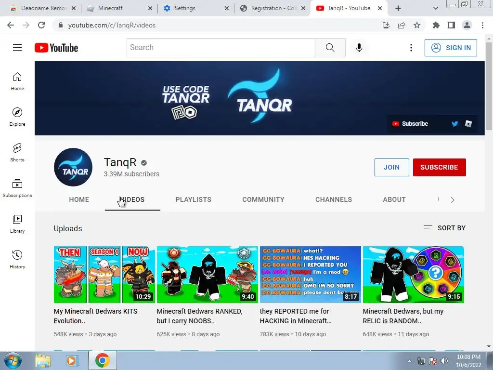The image size is (493, 370).
Task: Open Library in the sidebar
Action: click(x=17, y=224)
